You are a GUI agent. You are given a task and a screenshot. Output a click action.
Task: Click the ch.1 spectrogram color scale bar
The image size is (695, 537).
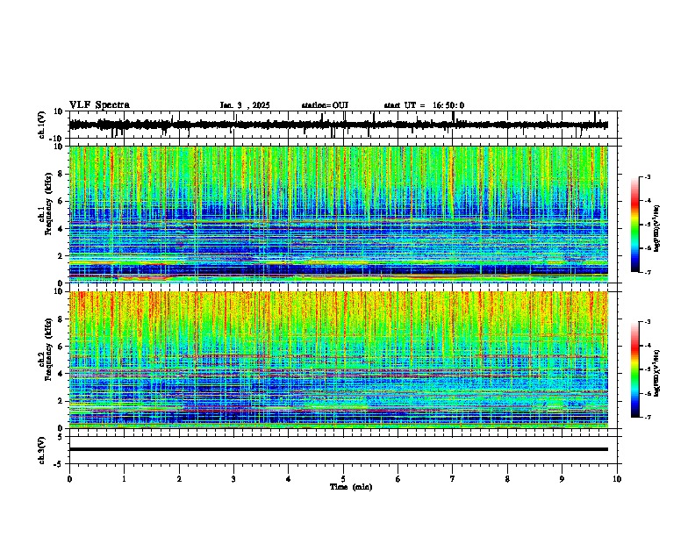[634, 225]
